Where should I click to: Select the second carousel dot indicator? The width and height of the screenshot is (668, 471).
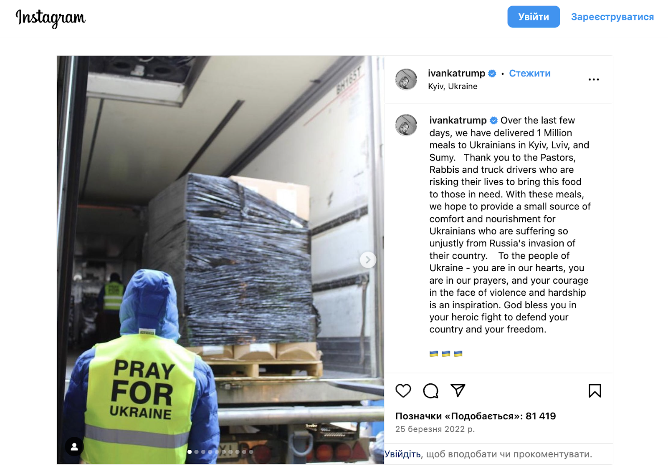pos(197,452)
